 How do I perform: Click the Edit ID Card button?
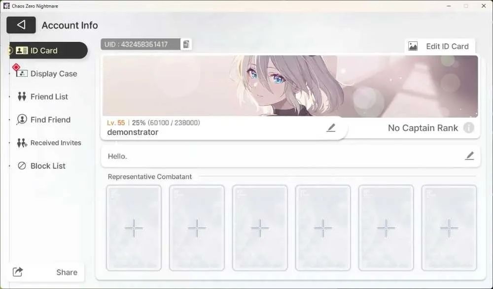[440, 46]
